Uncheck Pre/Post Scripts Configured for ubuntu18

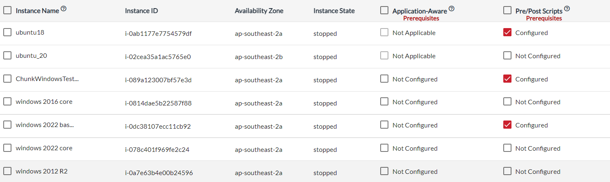click(507, 33)
